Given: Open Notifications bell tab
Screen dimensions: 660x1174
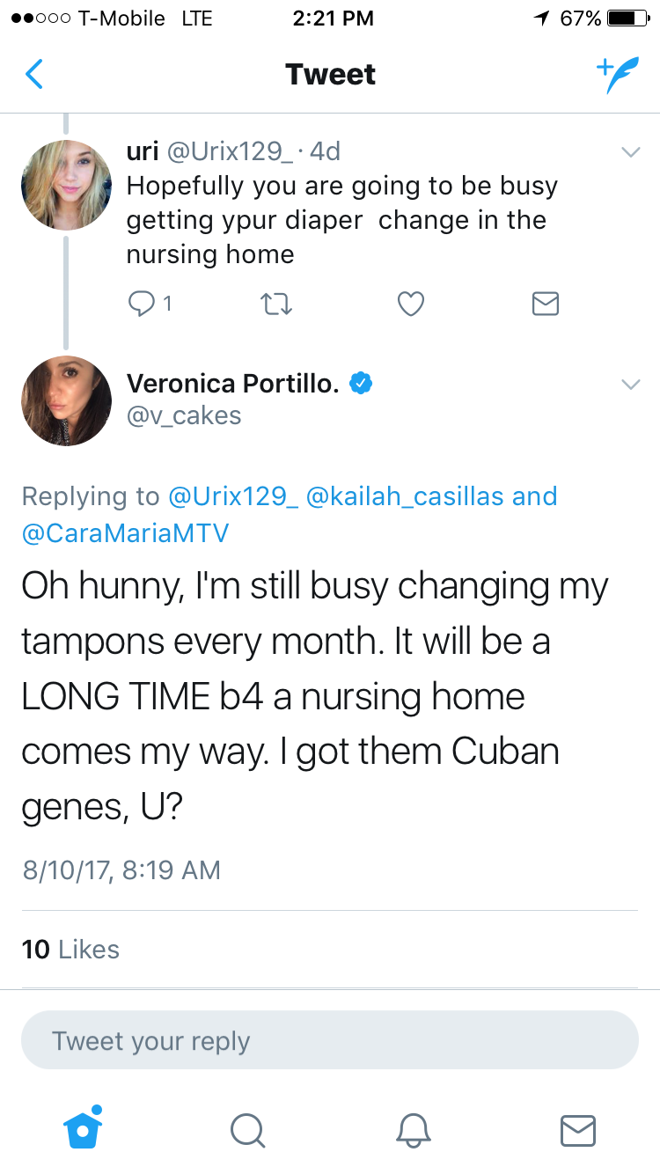Looking at the screenshot, I should click(x=413, y=1130).
